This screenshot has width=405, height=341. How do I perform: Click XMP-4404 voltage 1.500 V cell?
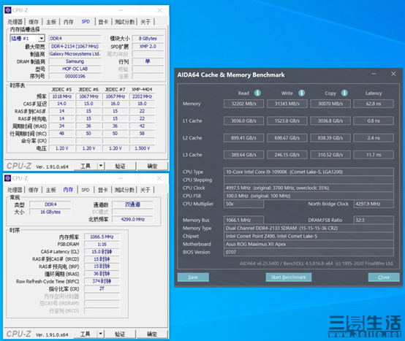(142, 148)
